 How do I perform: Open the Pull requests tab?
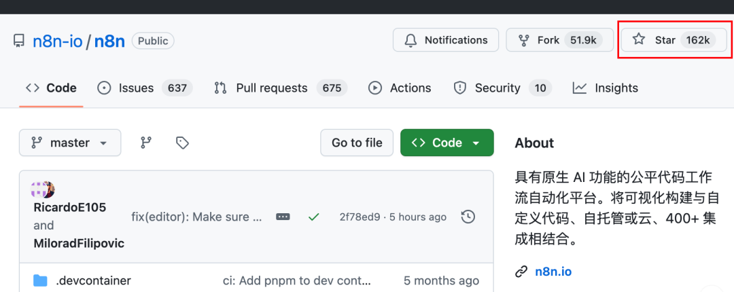tap(280, 88)
